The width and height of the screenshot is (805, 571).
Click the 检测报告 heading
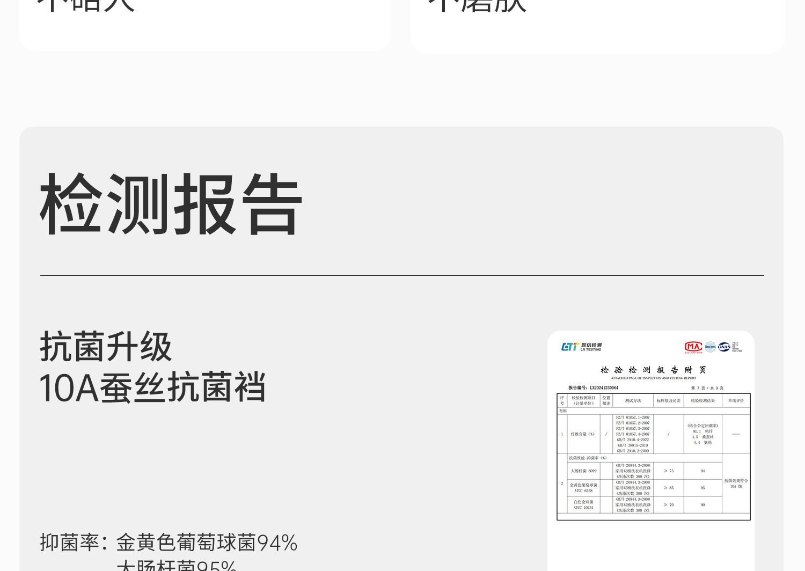(171, 204)
